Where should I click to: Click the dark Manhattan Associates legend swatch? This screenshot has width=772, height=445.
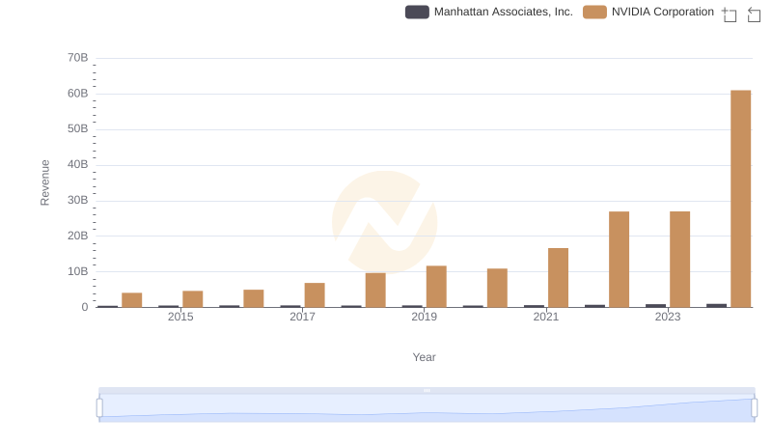tap(417, 12)
